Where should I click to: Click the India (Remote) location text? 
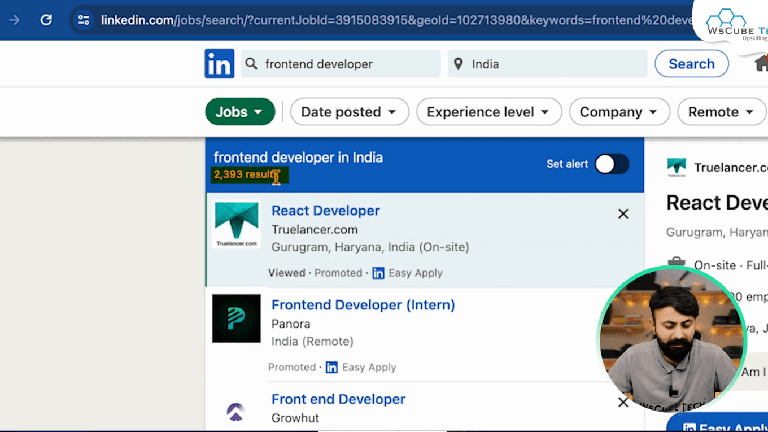(x=312, y=342)
